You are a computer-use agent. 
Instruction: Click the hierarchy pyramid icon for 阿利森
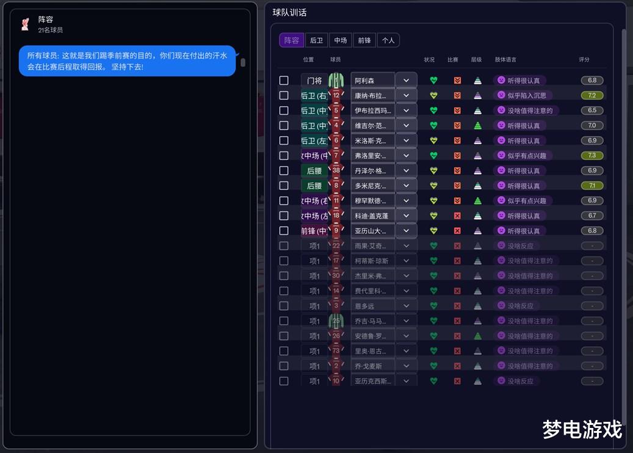click(x=477, y=81)
